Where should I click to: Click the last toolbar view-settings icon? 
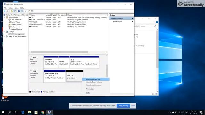coord(32,11)
